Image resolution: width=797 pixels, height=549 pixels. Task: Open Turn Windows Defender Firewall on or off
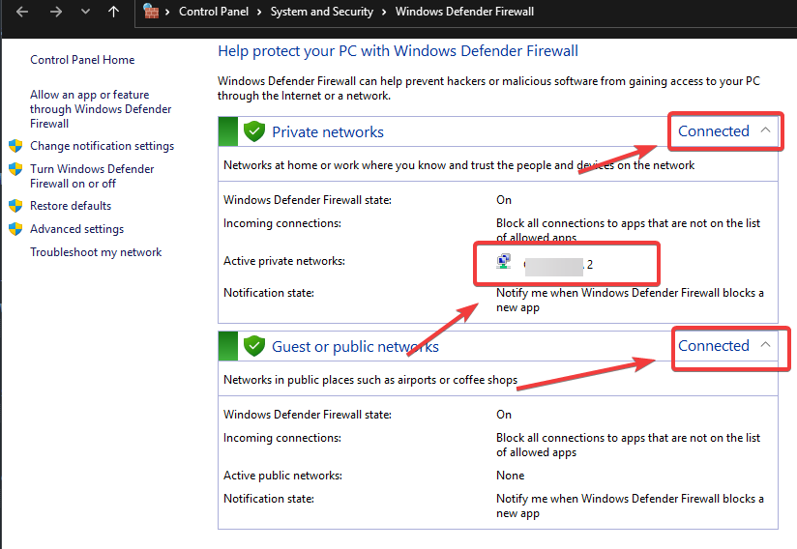[x=92, y=176]
